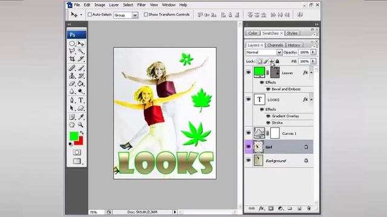Open the layer style fx menu at panel bottom
387x217 pixels.
261,209
